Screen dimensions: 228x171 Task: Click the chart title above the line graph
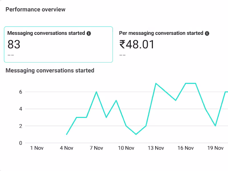pos(50,70)
